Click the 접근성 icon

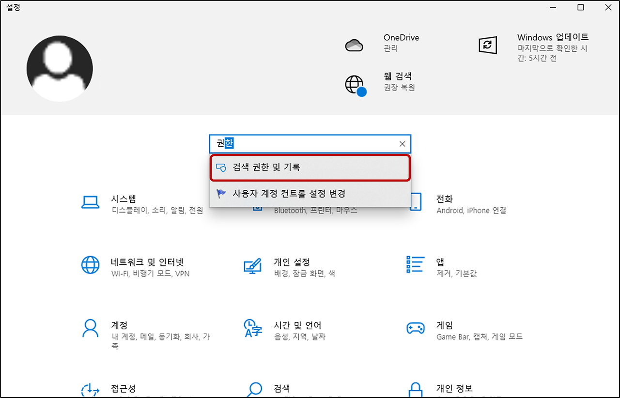(91, 390)
